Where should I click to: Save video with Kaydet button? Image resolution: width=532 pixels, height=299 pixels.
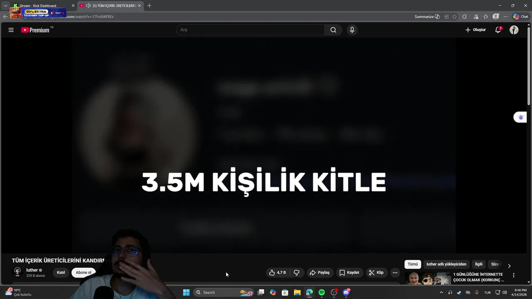349,272
